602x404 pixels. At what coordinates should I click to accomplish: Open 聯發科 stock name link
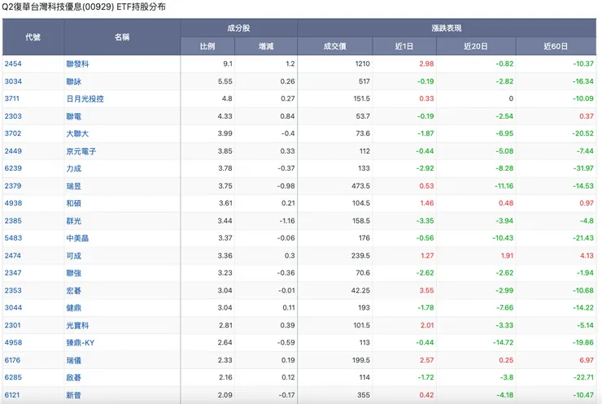click(77, 64)
